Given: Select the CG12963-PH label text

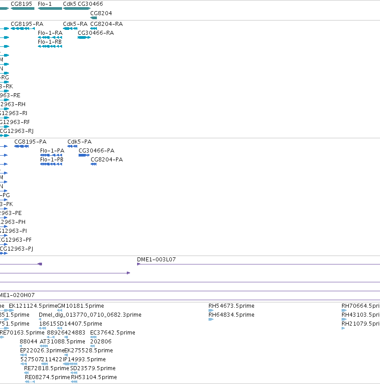Looking at the screenshot, I should click(13, 222).
